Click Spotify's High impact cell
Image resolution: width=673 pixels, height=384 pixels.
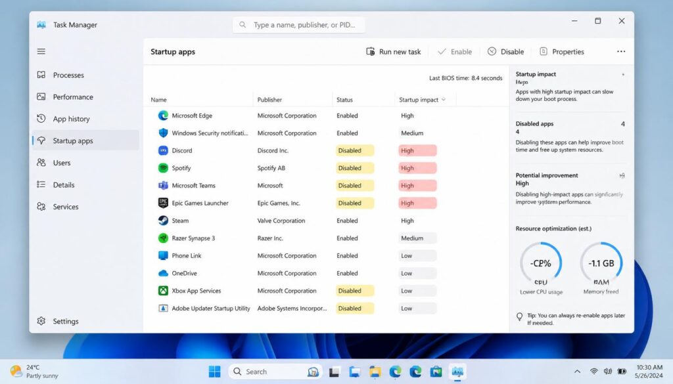click(417, 168)
